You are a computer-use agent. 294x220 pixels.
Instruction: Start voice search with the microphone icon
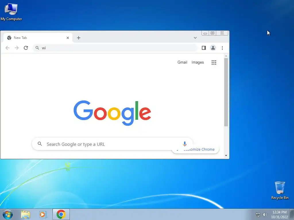(185, 144)
